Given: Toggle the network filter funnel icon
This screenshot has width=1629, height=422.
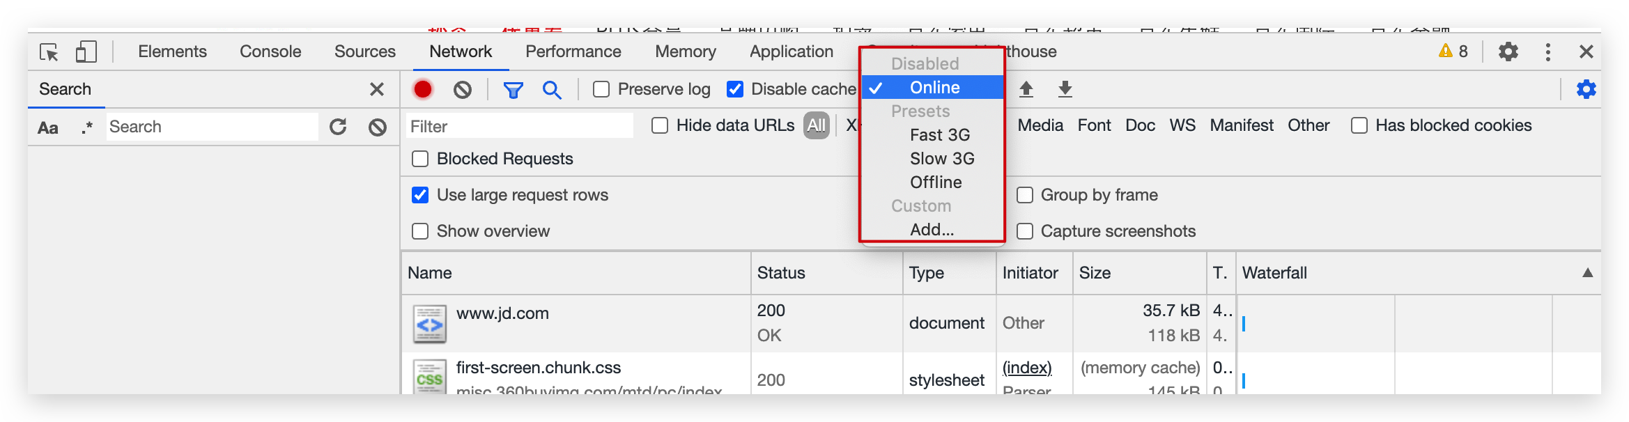Looking at the screenshot, I should tap(514, 89).
